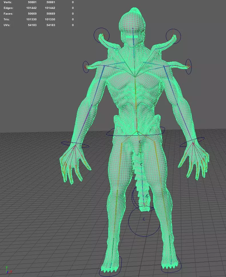
Task: Click the Tris label in the HUD
Action: click(7, 19)
